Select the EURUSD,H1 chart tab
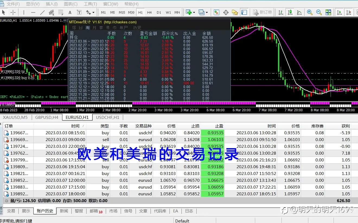This screenshot has width=358, height=223. click(77, 117)
